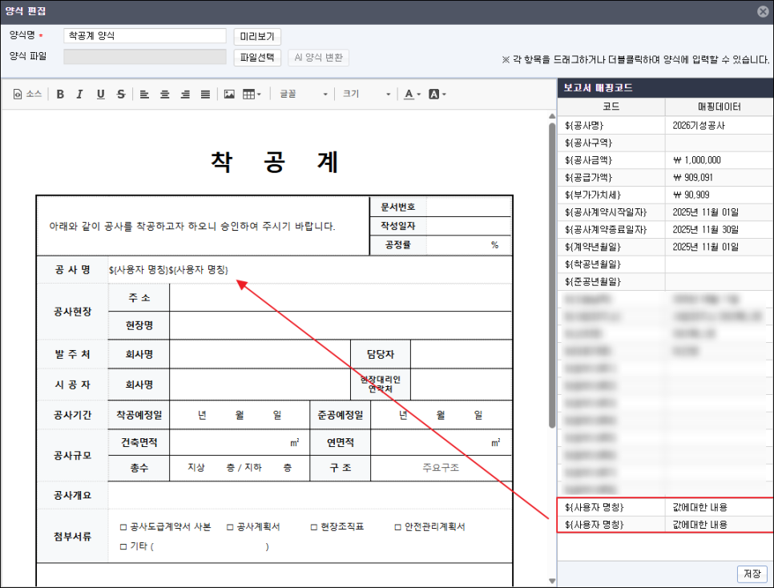774x588 pixels.
Task: Click the 공정률 percent cell
Action: [469, 245]
